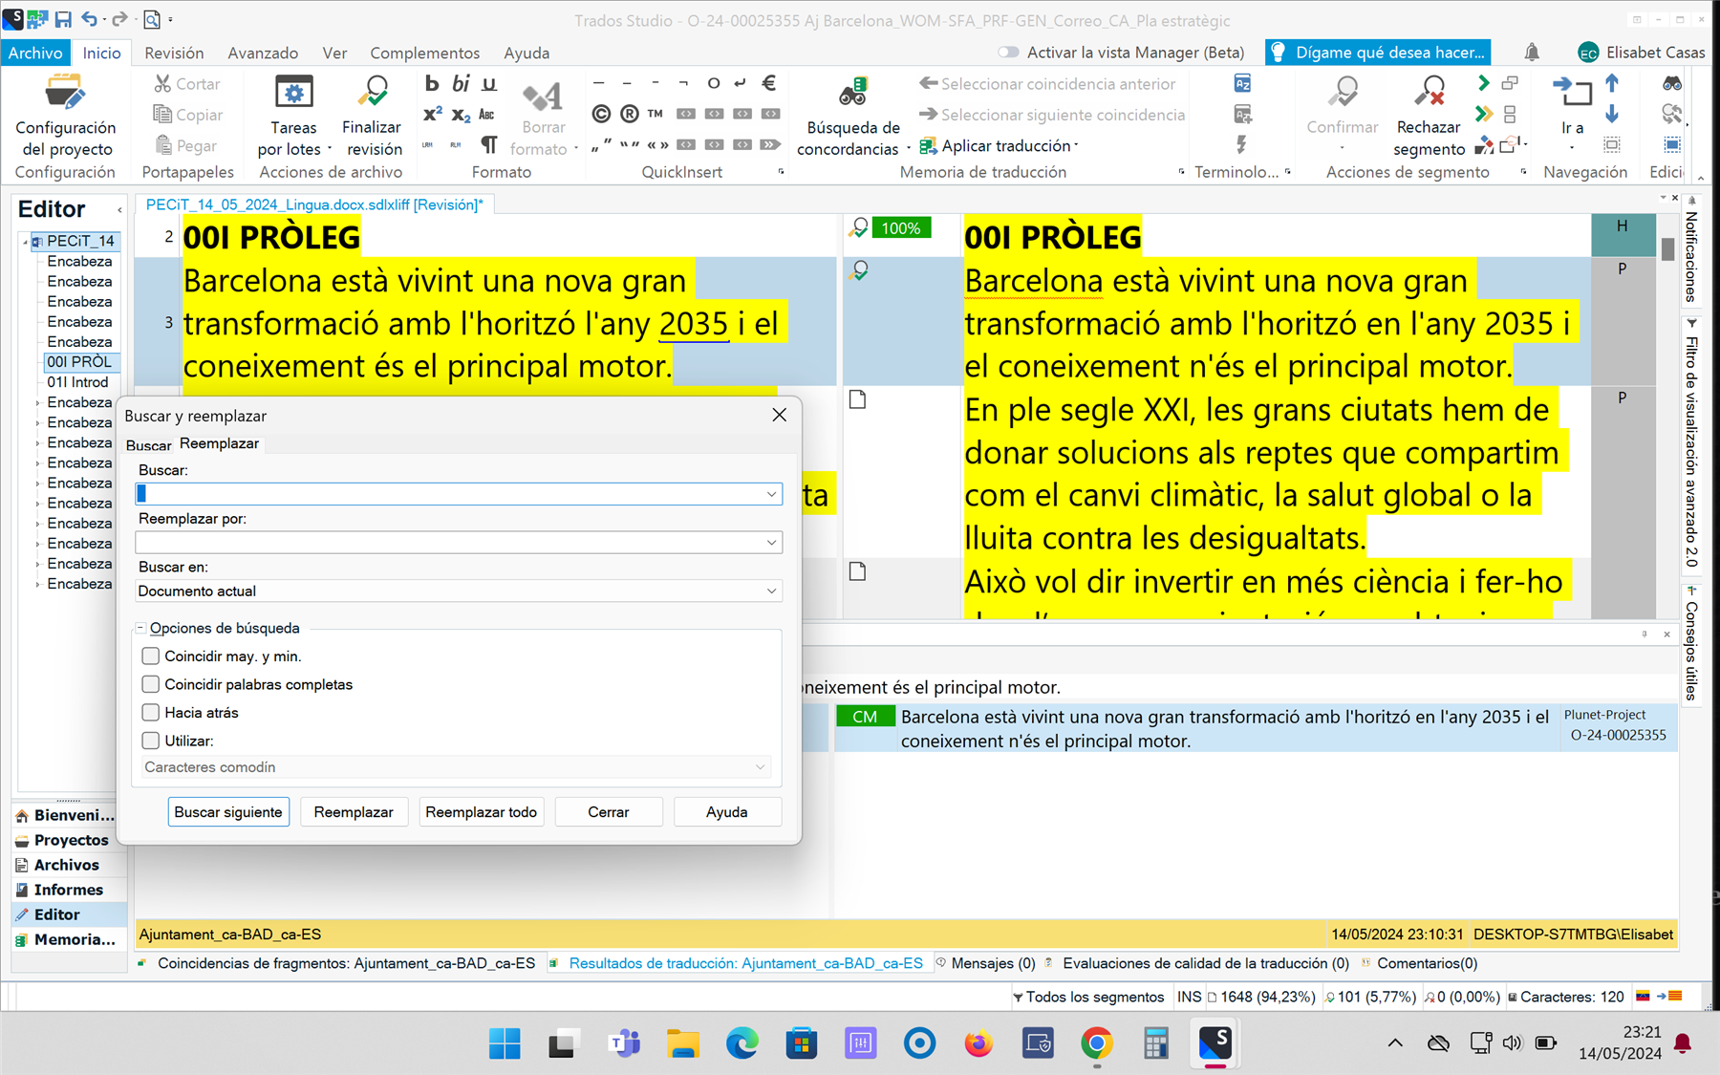Click the down arrow in Navegación
This screenshot has height=1075, width=1720.
click(x=1612, y=114)
